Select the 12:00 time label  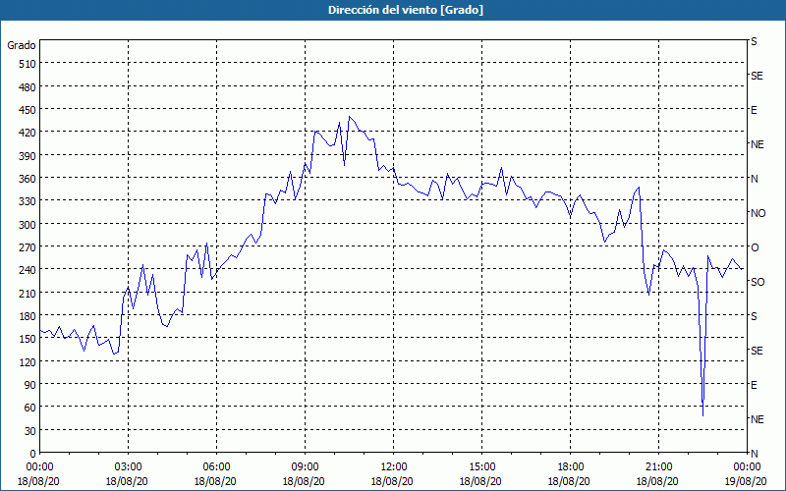point(394,467)
